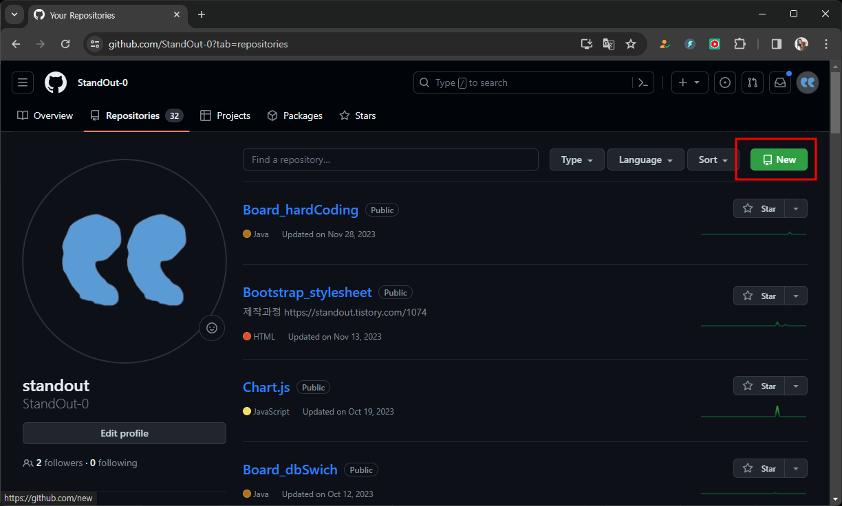
Task: Open the Chrome three-dot menu
Action: pos(826,44)
